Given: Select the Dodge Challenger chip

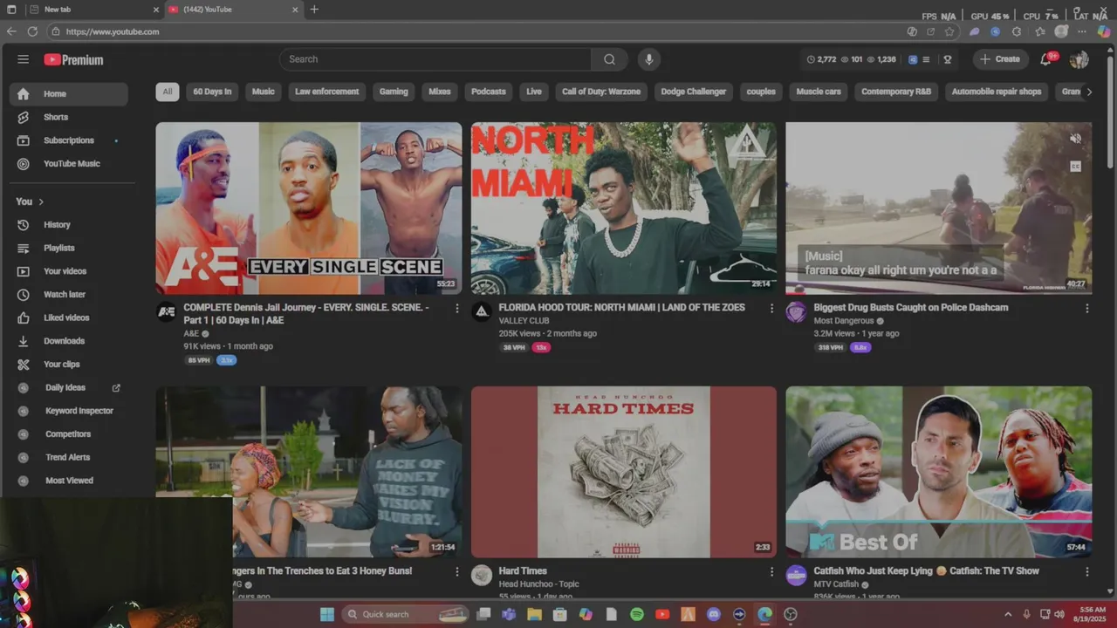Looking at the screenshot, I should [694, 92].
